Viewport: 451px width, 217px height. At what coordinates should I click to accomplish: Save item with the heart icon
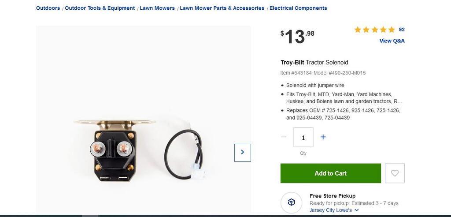[x=395, y=173]
